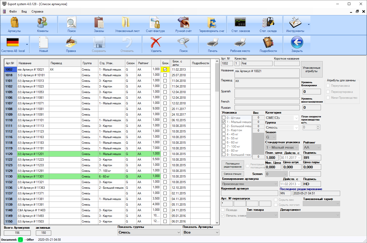367x243 pixels.
Task: Open the Показать Артикулы dropdown
Action: click(x=217, y=233)
